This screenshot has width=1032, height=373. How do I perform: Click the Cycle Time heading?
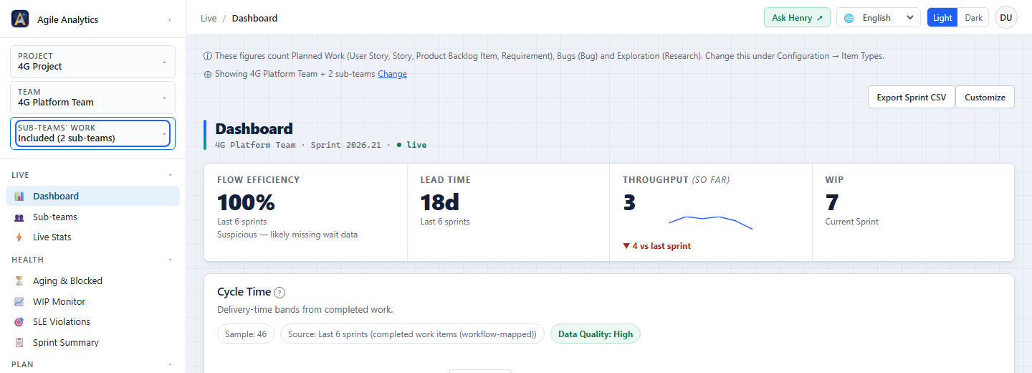tap(244, 292)
